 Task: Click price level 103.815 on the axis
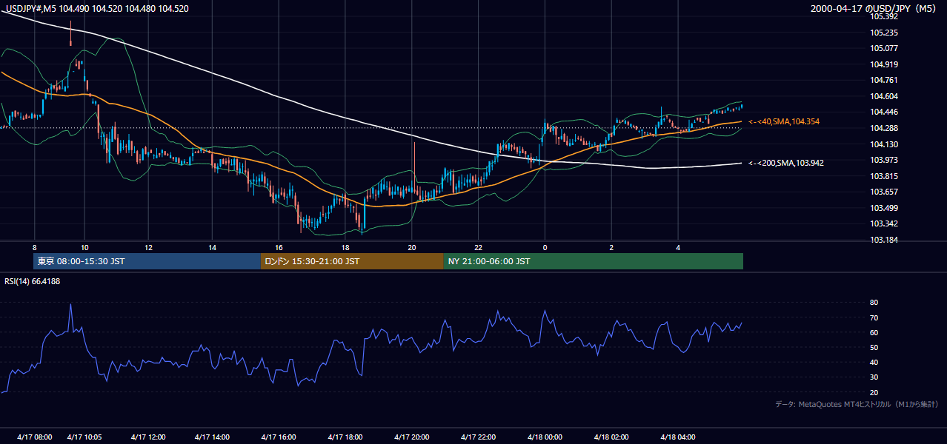click(x=884, y=176)
